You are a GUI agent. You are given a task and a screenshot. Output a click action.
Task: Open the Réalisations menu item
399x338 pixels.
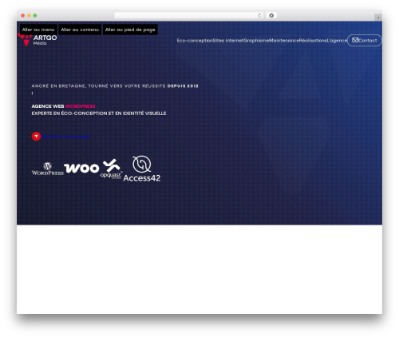[x=313, y=41]
